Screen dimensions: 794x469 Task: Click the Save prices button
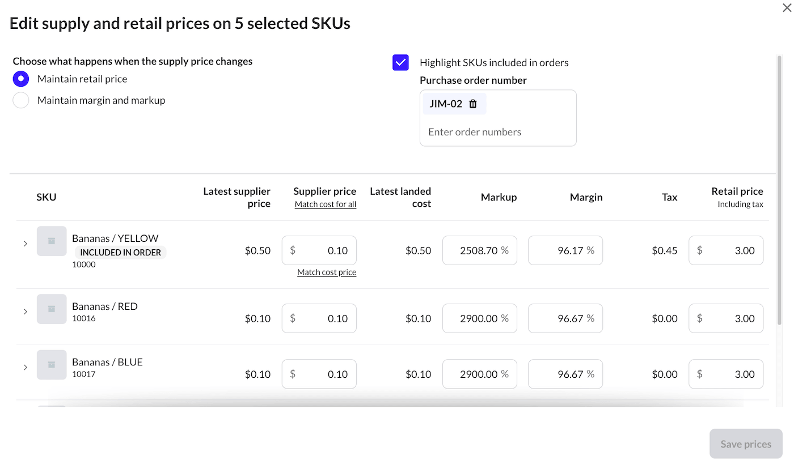tap(746, 444)
